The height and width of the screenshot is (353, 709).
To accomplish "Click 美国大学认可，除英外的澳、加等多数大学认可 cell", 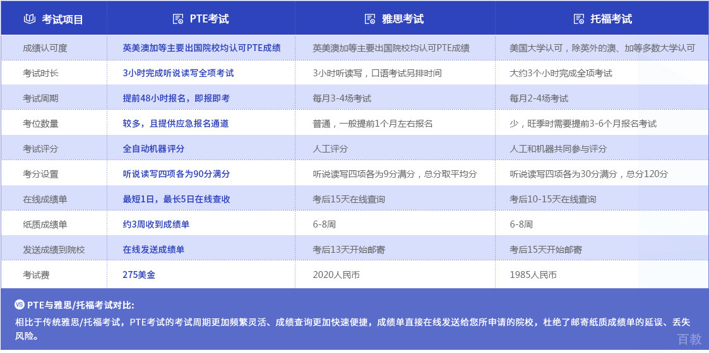I will click(x=602, y=48).
